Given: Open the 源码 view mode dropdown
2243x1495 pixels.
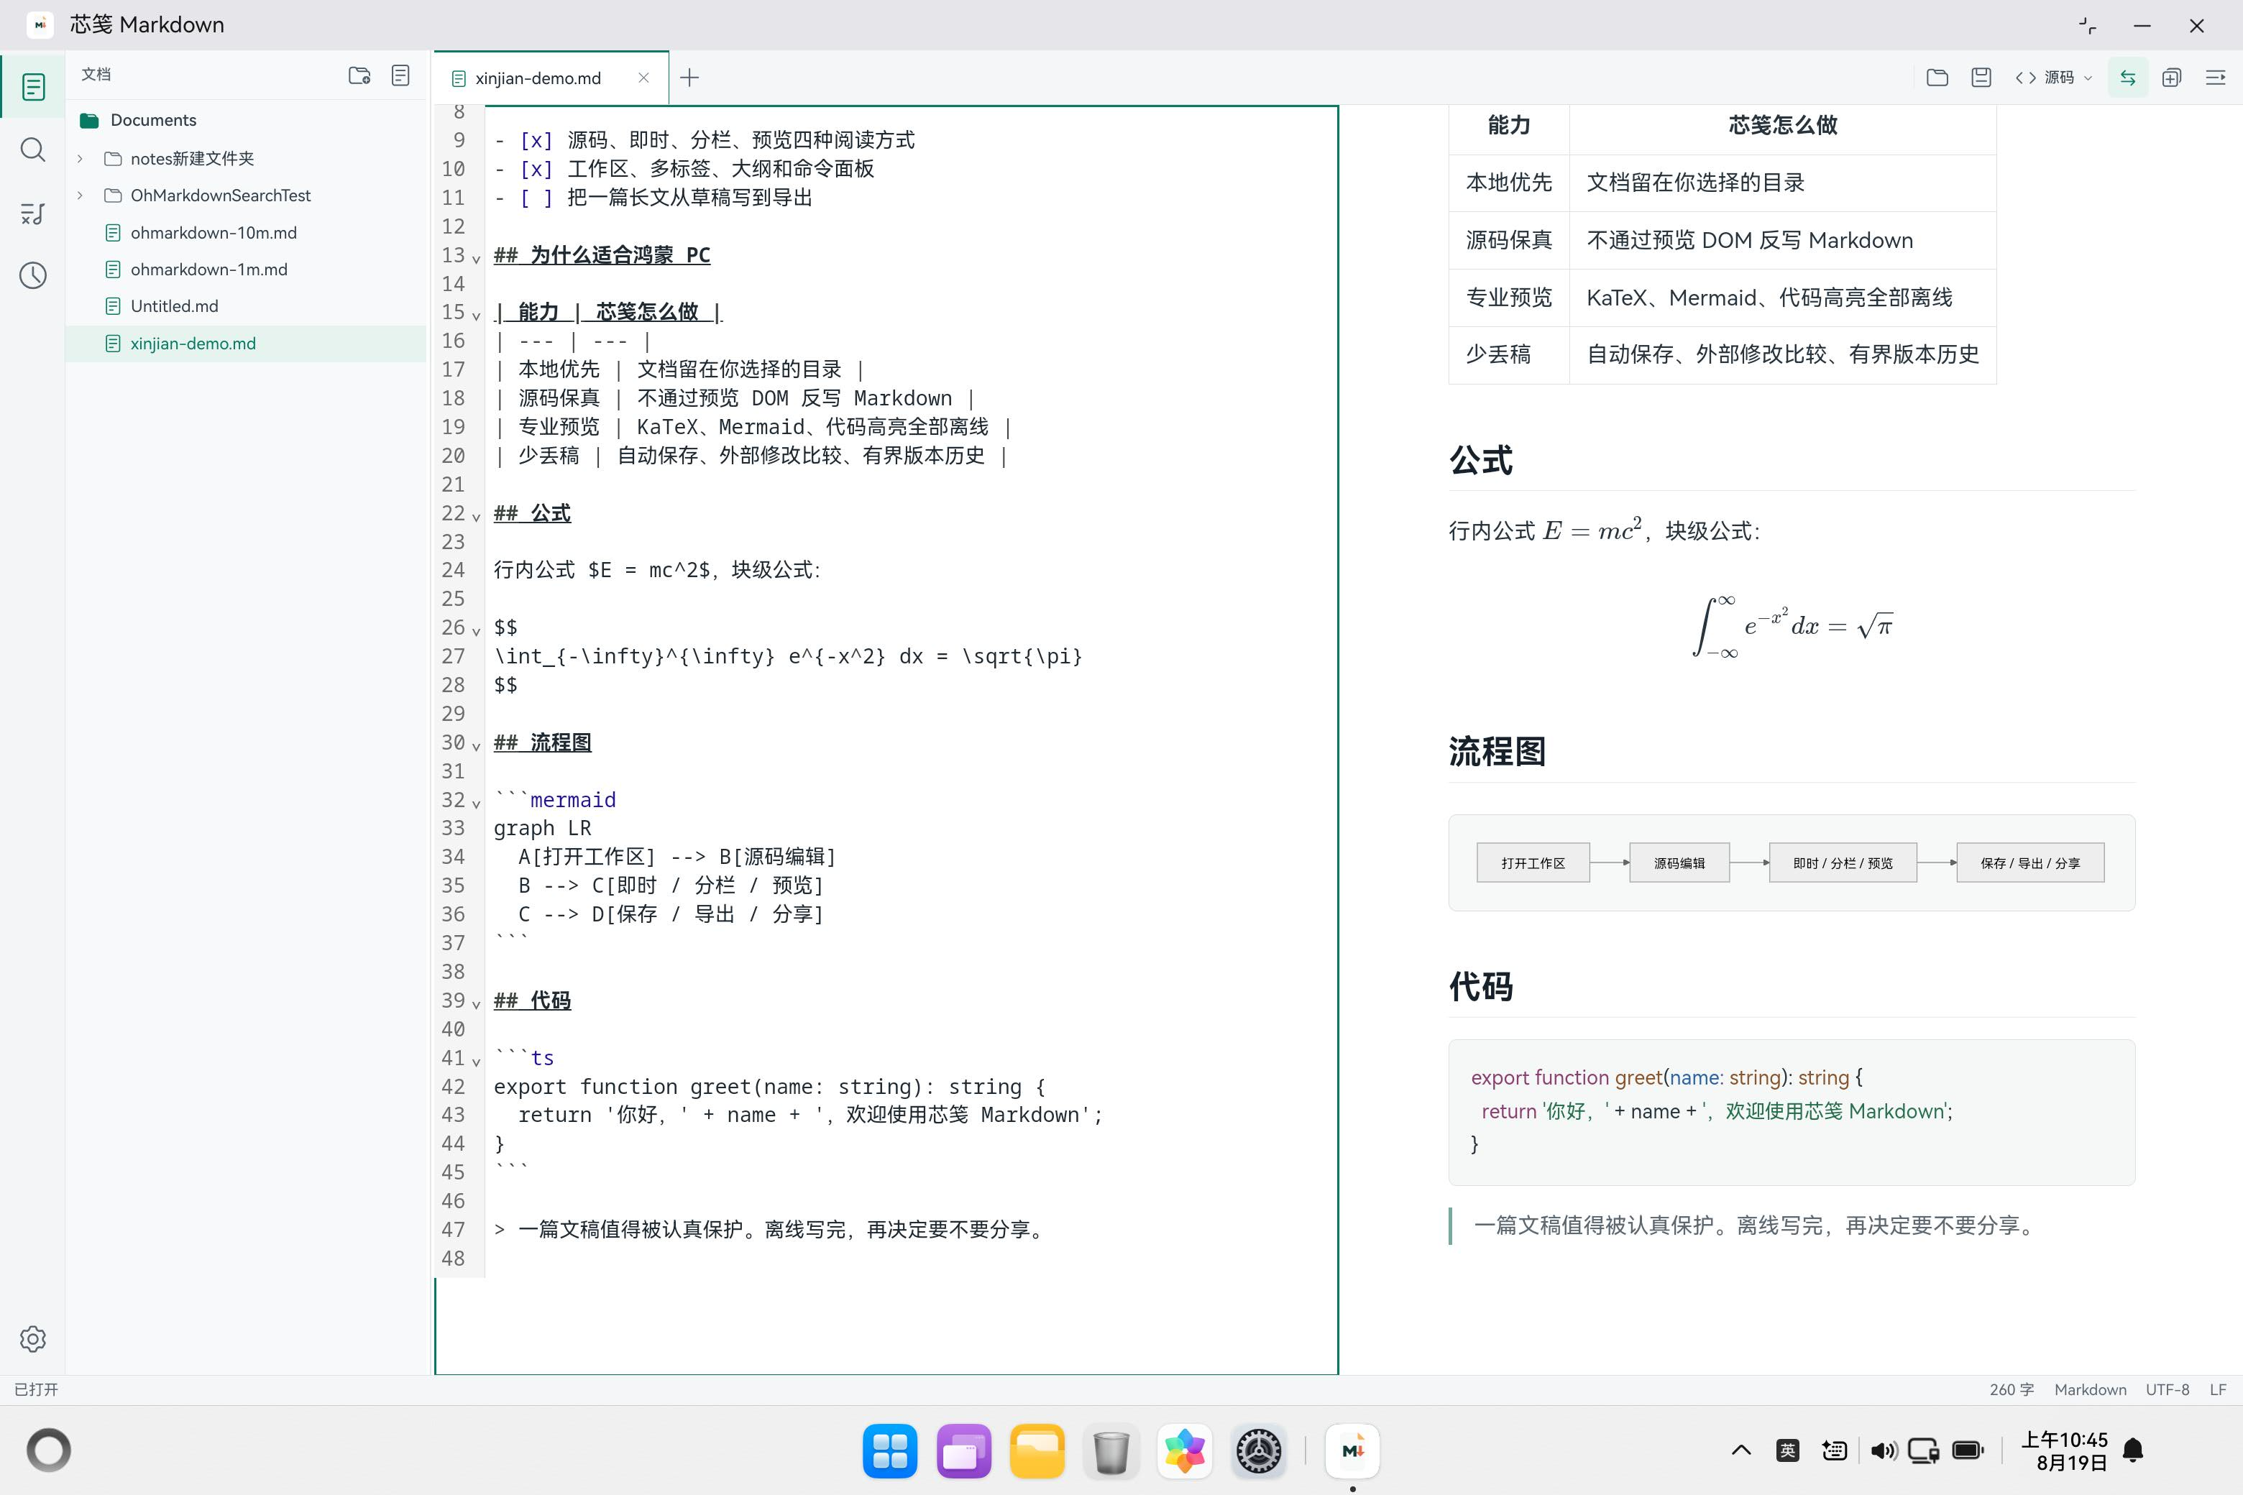Looking at the screenshot, I should pyautogui.click(x=2053, y=77).
